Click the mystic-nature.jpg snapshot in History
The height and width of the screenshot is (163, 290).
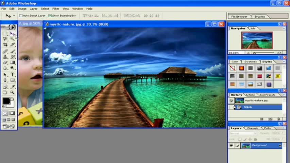(255, 101)
